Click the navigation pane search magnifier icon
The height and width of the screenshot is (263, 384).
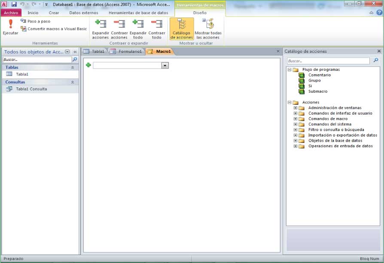pos(75,60)
